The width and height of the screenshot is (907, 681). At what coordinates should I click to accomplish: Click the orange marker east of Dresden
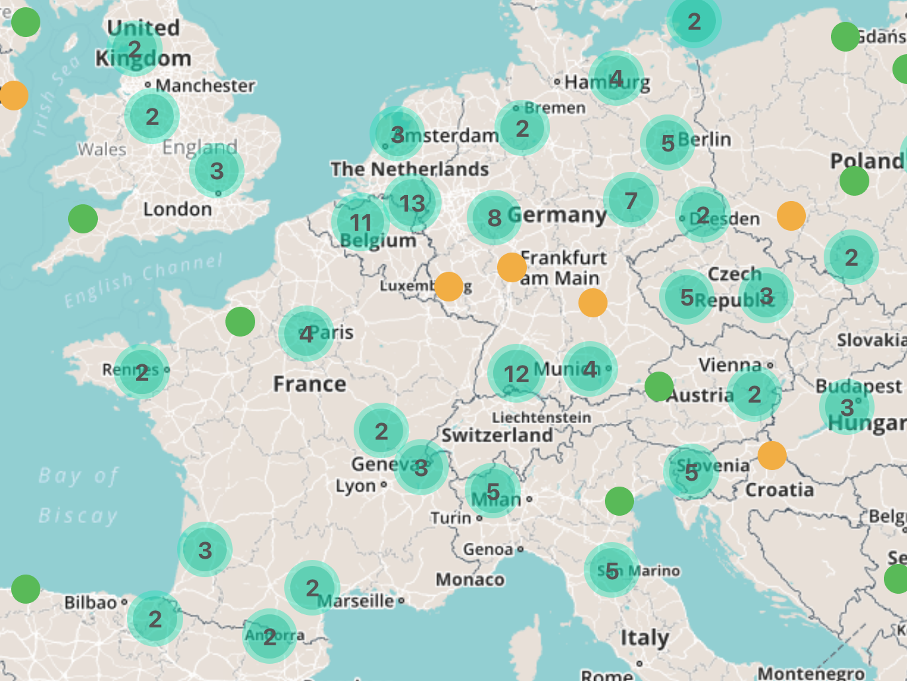(791, 216)
